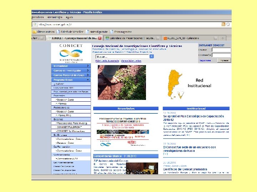Viewport: 257px width, 192px height.
Task: Open the Últimas noticias bookmark feed
Action: (44, 32)
